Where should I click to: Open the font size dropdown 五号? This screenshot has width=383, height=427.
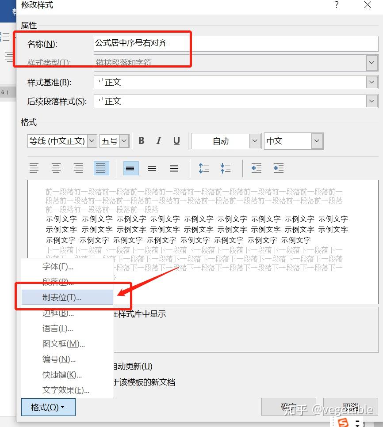(124, 141)
